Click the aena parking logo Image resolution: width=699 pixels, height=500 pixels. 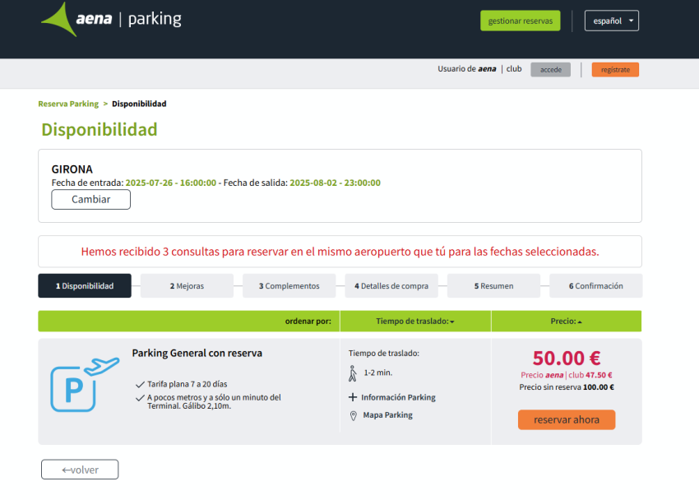112,19
